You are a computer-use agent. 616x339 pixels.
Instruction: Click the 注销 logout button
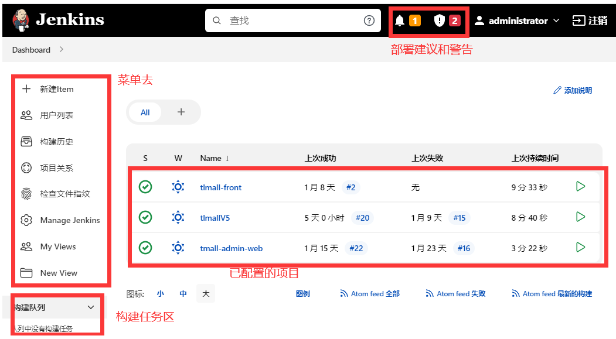(590, 20)
